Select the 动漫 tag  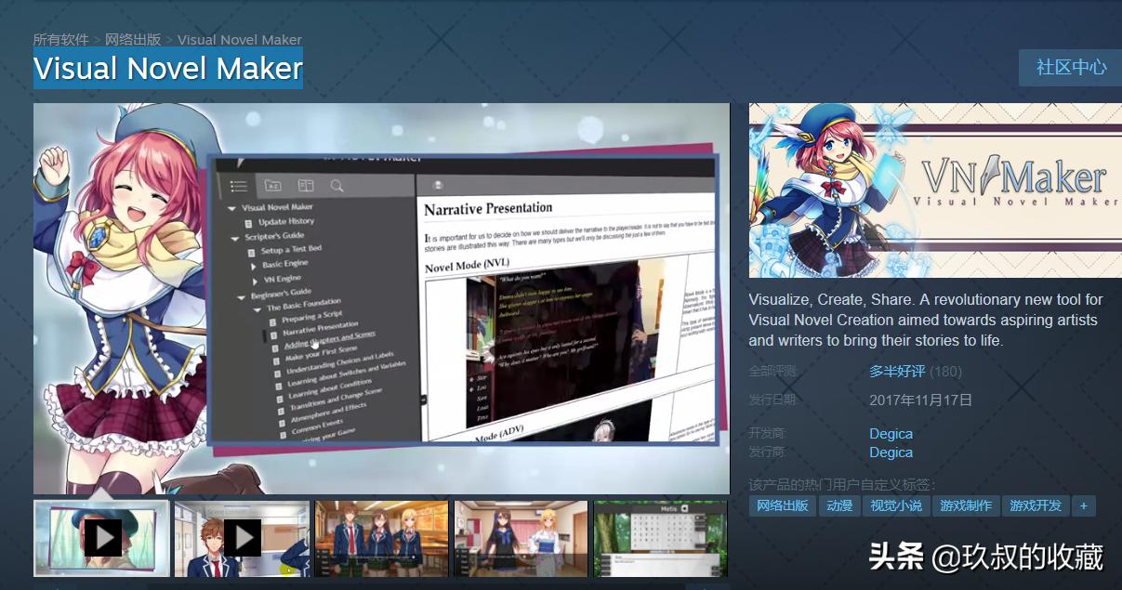[x=839, y=506]
